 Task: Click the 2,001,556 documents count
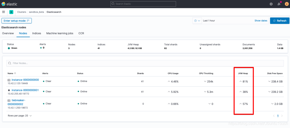248,48
